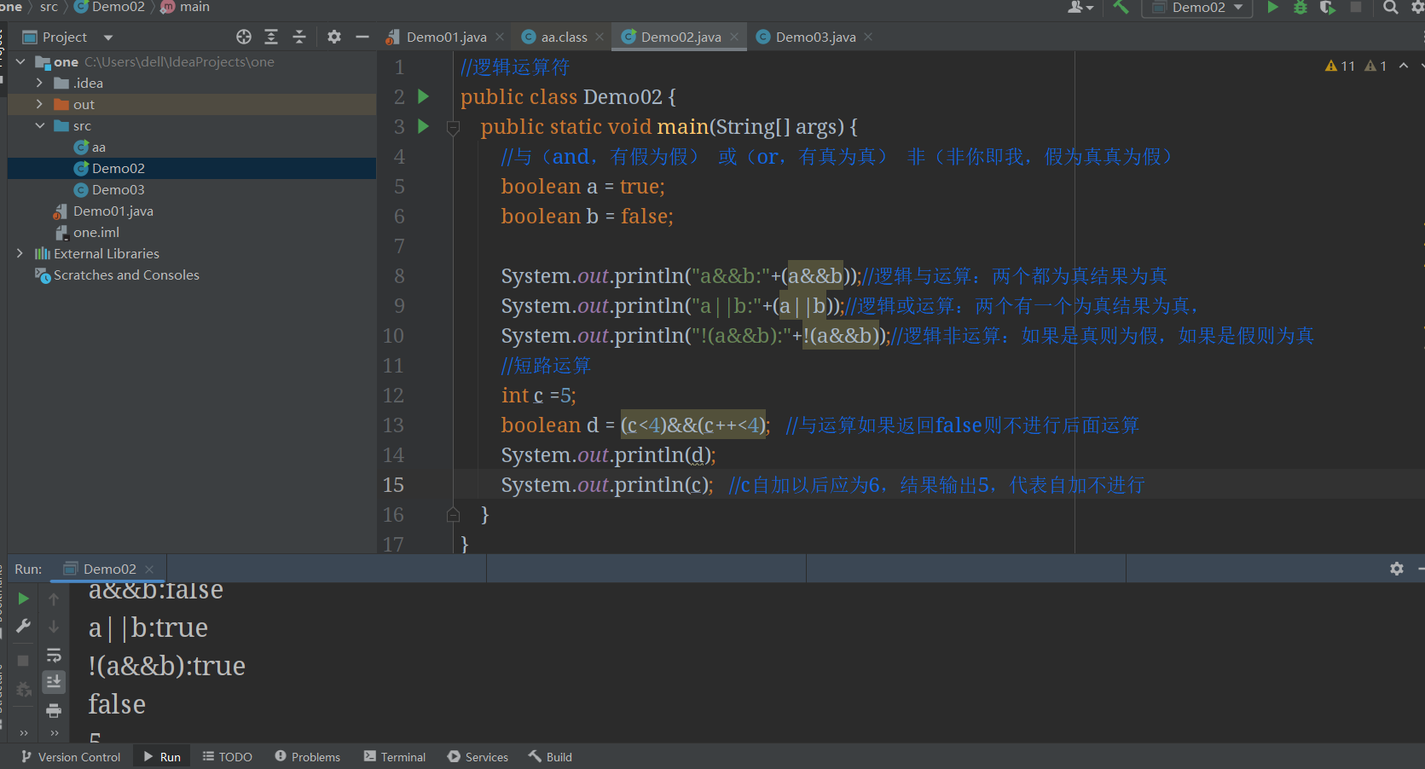Image resolution: width=1425 pixels, height=769 pixels.
Task: Start debugging with the bug icon
Action: click(1300, 8)
